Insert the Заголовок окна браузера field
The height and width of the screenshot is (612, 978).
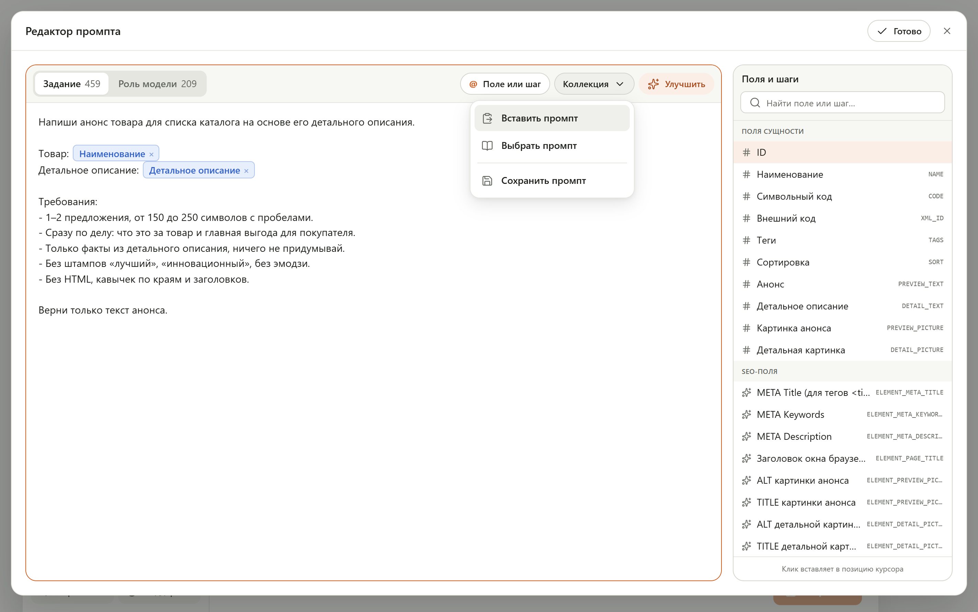pos(842,459)
